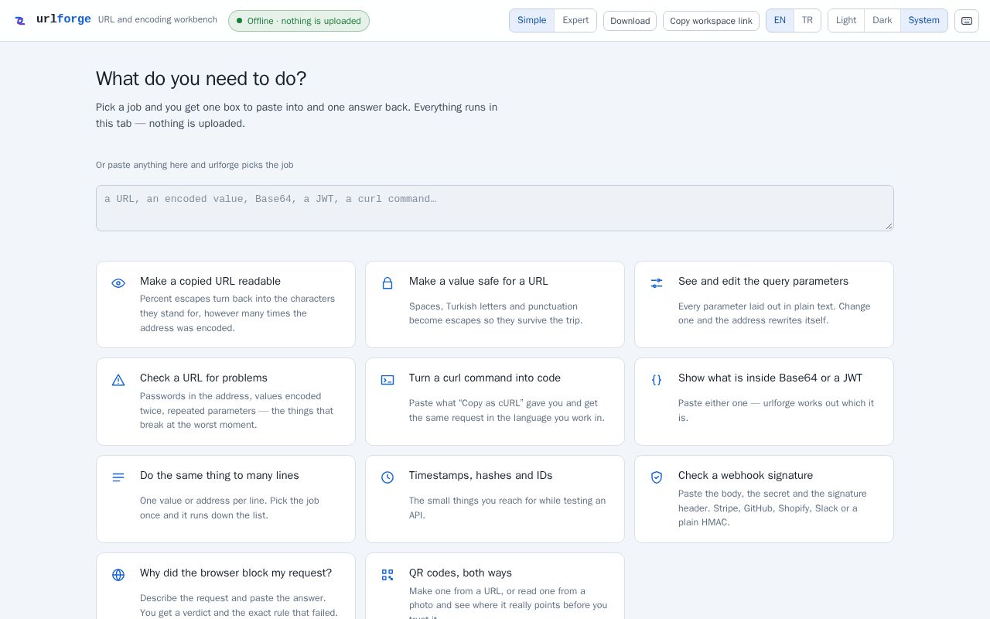Click the curly braces icon for Base64/JWT

coord(657,380)
